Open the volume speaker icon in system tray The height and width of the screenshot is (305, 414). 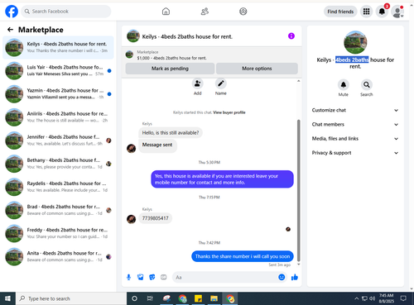click(372, 298)
